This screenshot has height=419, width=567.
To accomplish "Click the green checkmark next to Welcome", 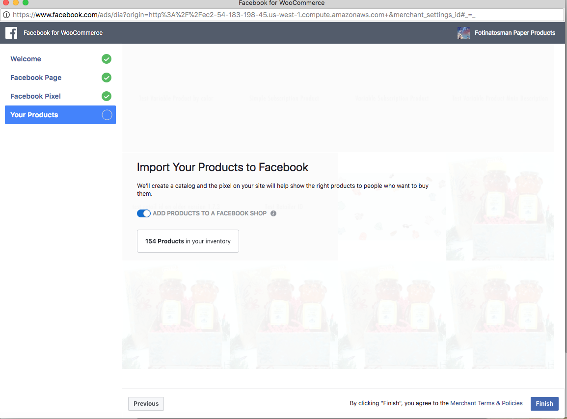I will click(107, 59).
